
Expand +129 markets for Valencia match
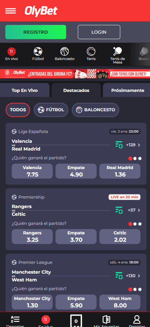tap(133, 145)
